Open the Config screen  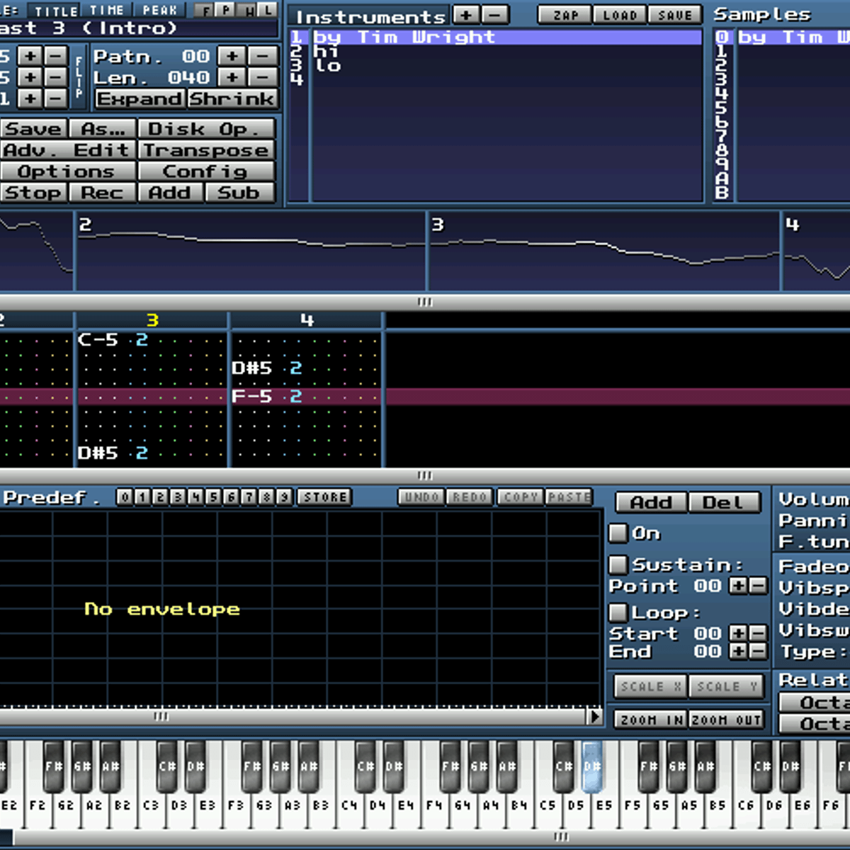tap(206, 171)
